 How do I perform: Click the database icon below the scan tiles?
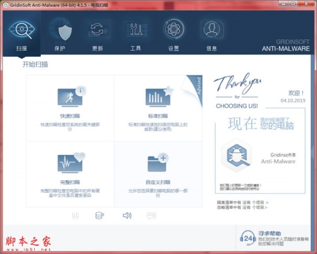point(100,216)
